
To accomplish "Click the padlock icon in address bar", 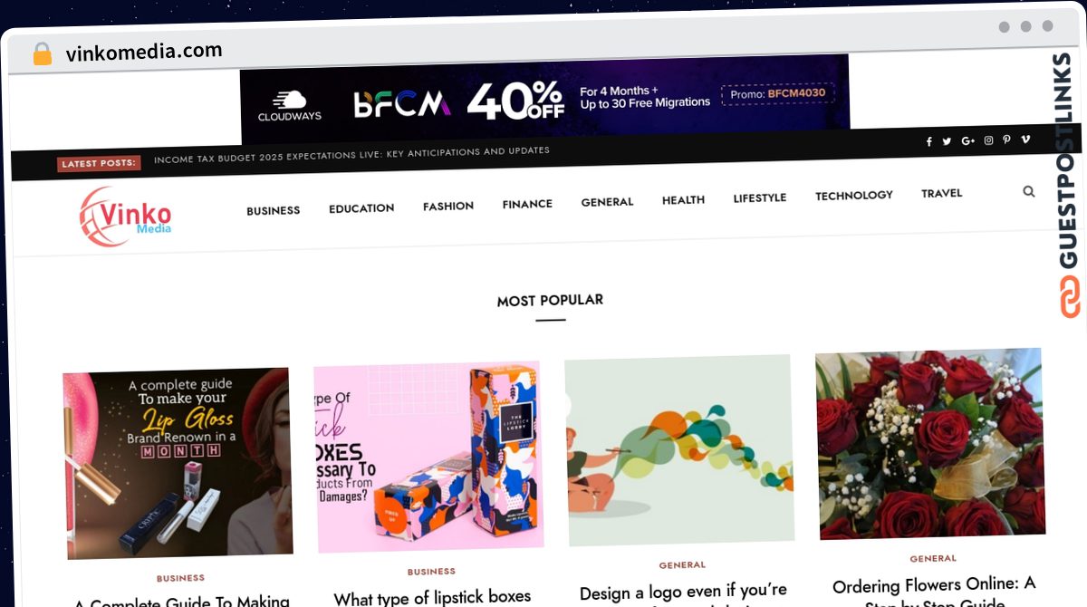I will (x=43, y=54).
